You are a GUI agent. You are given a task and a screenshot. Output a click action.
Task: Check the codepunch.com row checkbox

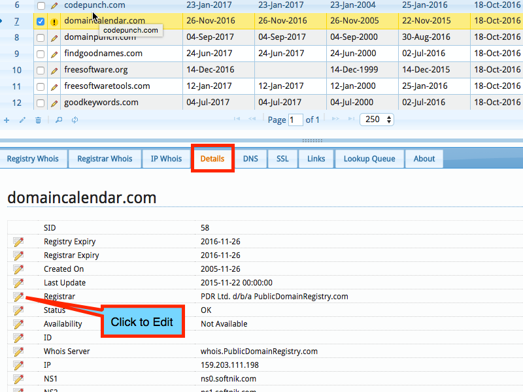pyautogui.click(x=41, y=6)
